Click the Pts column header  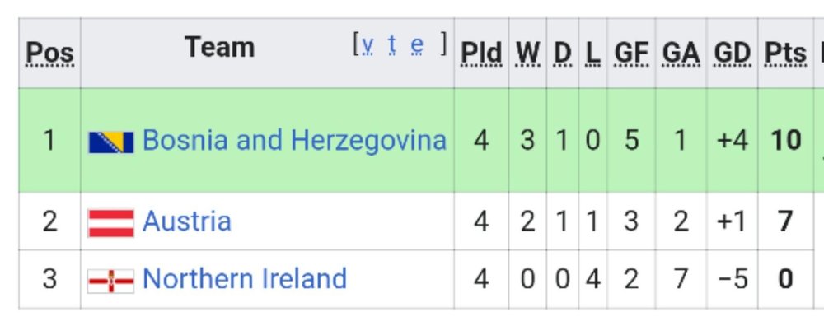pos(785,53)
